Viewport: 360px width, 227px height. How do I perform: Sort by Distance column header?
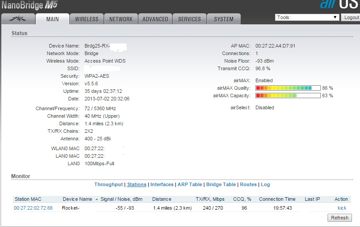(162, 199)
